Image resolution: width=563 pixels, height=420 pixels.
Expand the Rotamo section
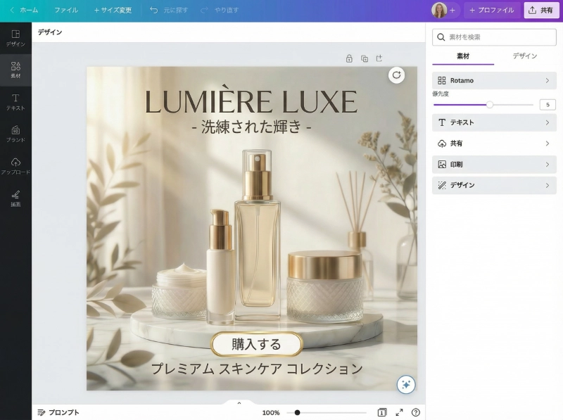coord(494,80)
